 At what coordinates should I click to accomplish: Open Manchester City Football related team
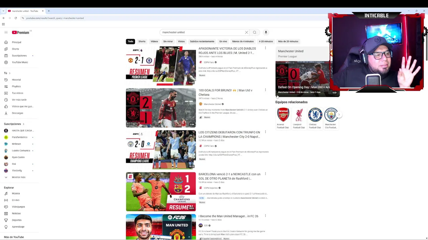331,118
